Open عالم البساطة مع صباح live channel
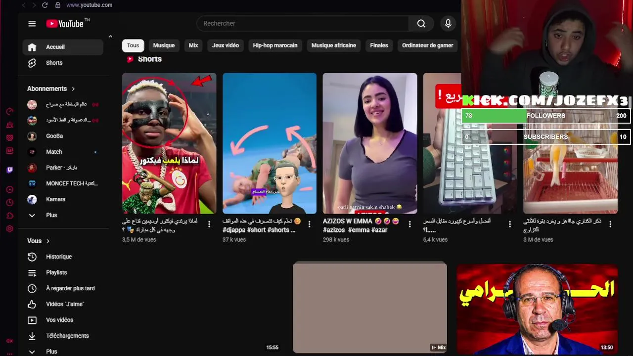 tap(63, 104)
